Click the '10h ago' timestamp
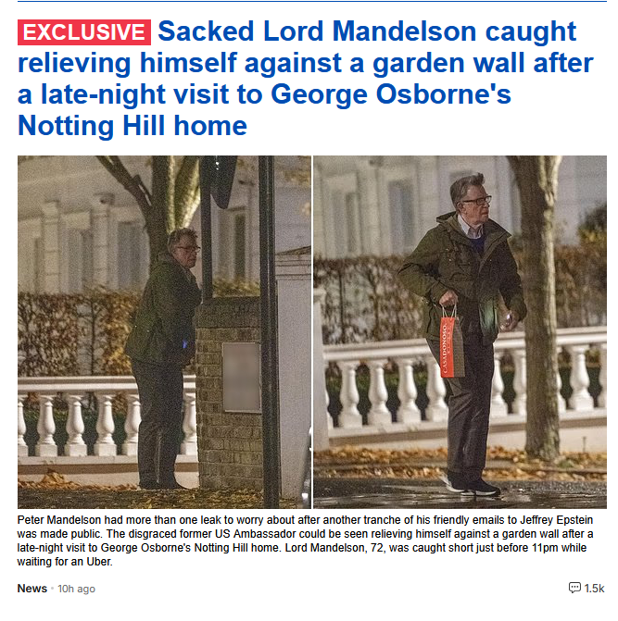The width and height of the screenshot is (618, 621). click(77, 589)
